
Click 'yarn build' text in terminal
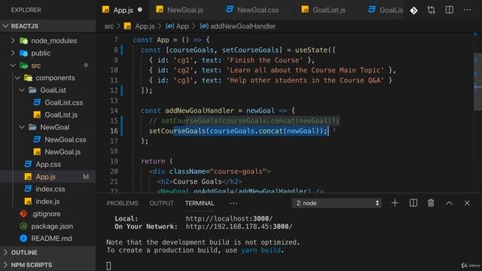[261, 250]
